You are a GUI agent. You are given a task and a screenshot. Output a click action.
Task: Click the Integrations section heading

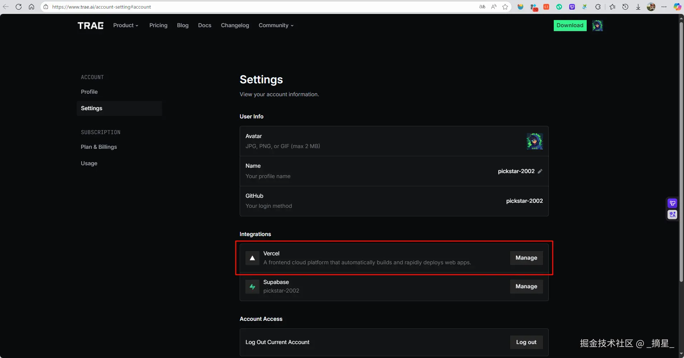tap(255, 234)
